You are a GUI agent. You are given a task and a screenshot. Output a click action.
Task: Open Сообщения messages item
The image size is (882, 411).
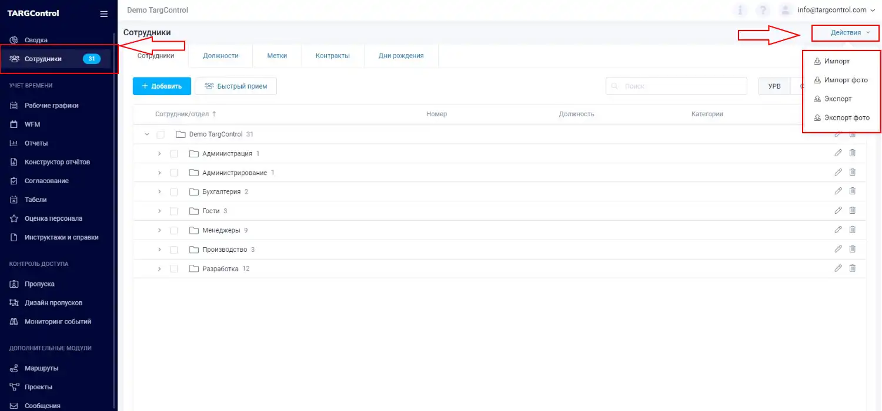(42, 406)
